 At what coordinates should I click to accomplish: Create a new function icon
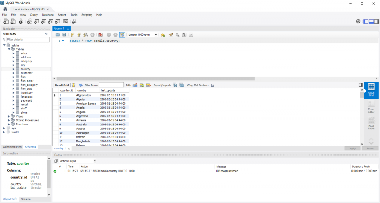coord(58,21)
